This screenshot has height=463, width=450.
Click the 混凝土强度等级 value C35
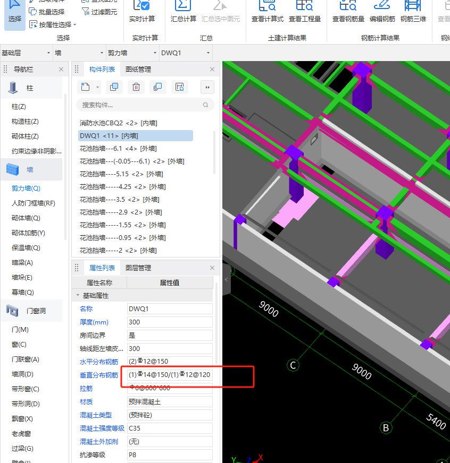tap(170, 428)
